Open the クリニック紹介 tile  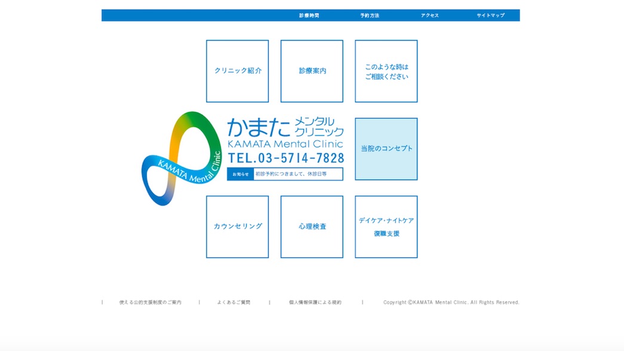coord(238,71)
